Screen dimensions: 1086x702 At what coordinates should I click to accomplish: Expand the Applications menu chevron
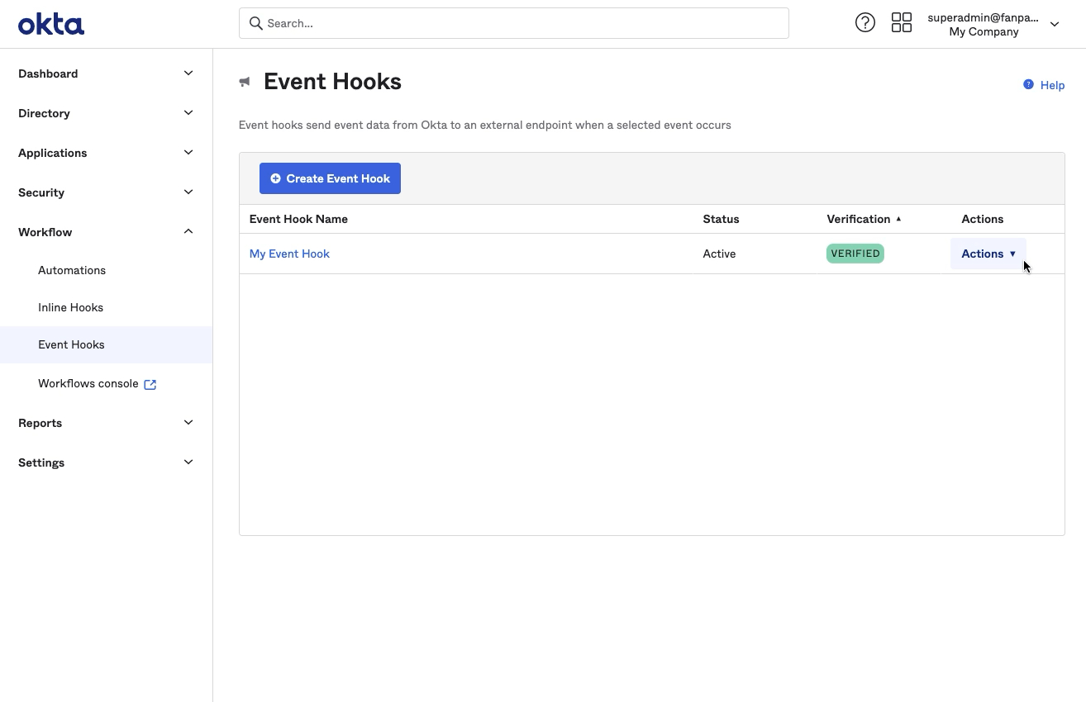coord(188,153)
